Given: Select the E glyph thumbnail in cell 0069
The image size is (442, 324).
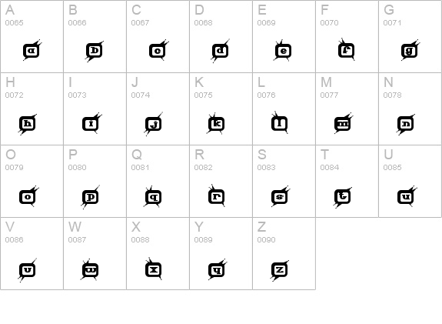Looking at the screenshot, I should coord(282,50).
